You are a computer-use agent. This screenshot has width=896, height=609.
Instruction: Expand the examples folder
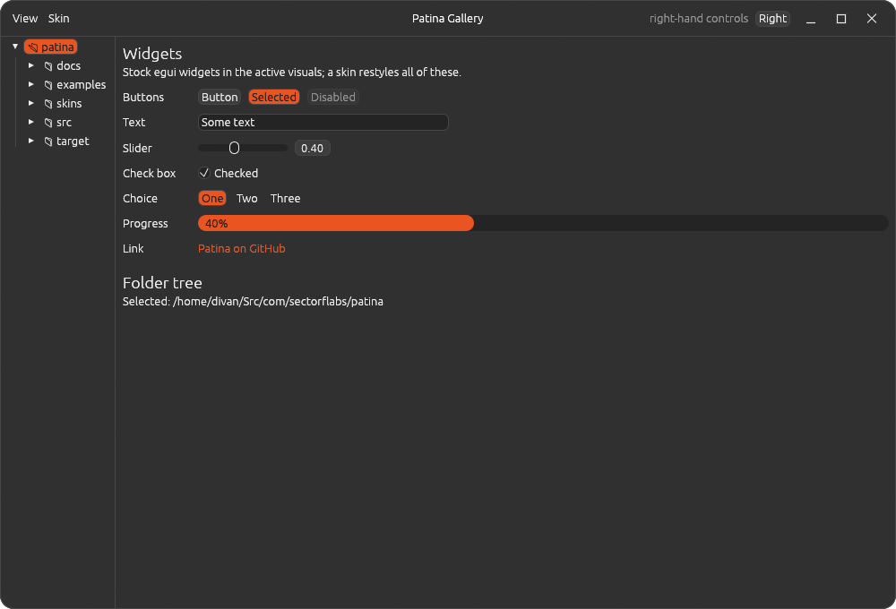click(30, 84)
